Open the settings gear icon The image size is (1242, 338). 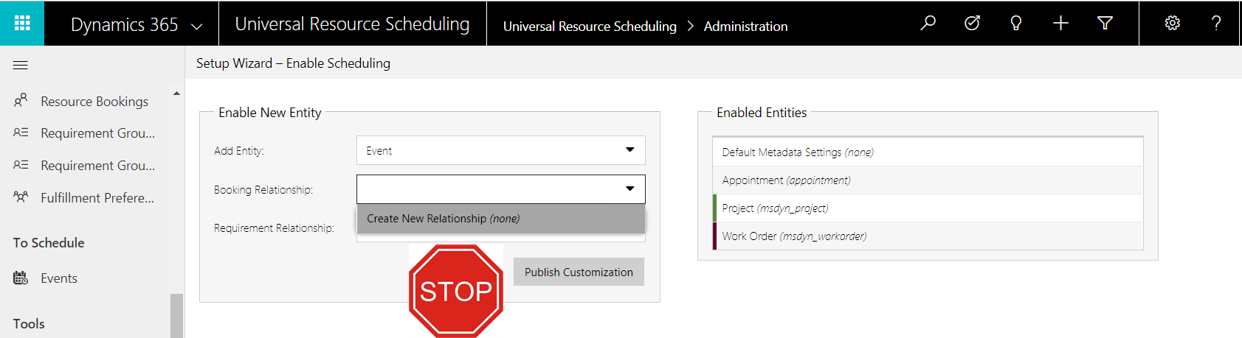pyautogui.click(x=1172, y=24)
